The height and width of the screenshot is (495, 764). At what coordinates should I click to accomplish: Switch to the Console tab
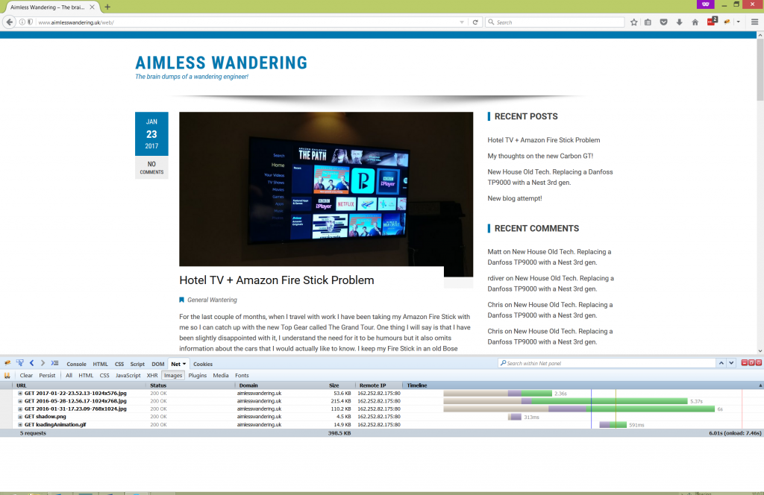(76, 364)
